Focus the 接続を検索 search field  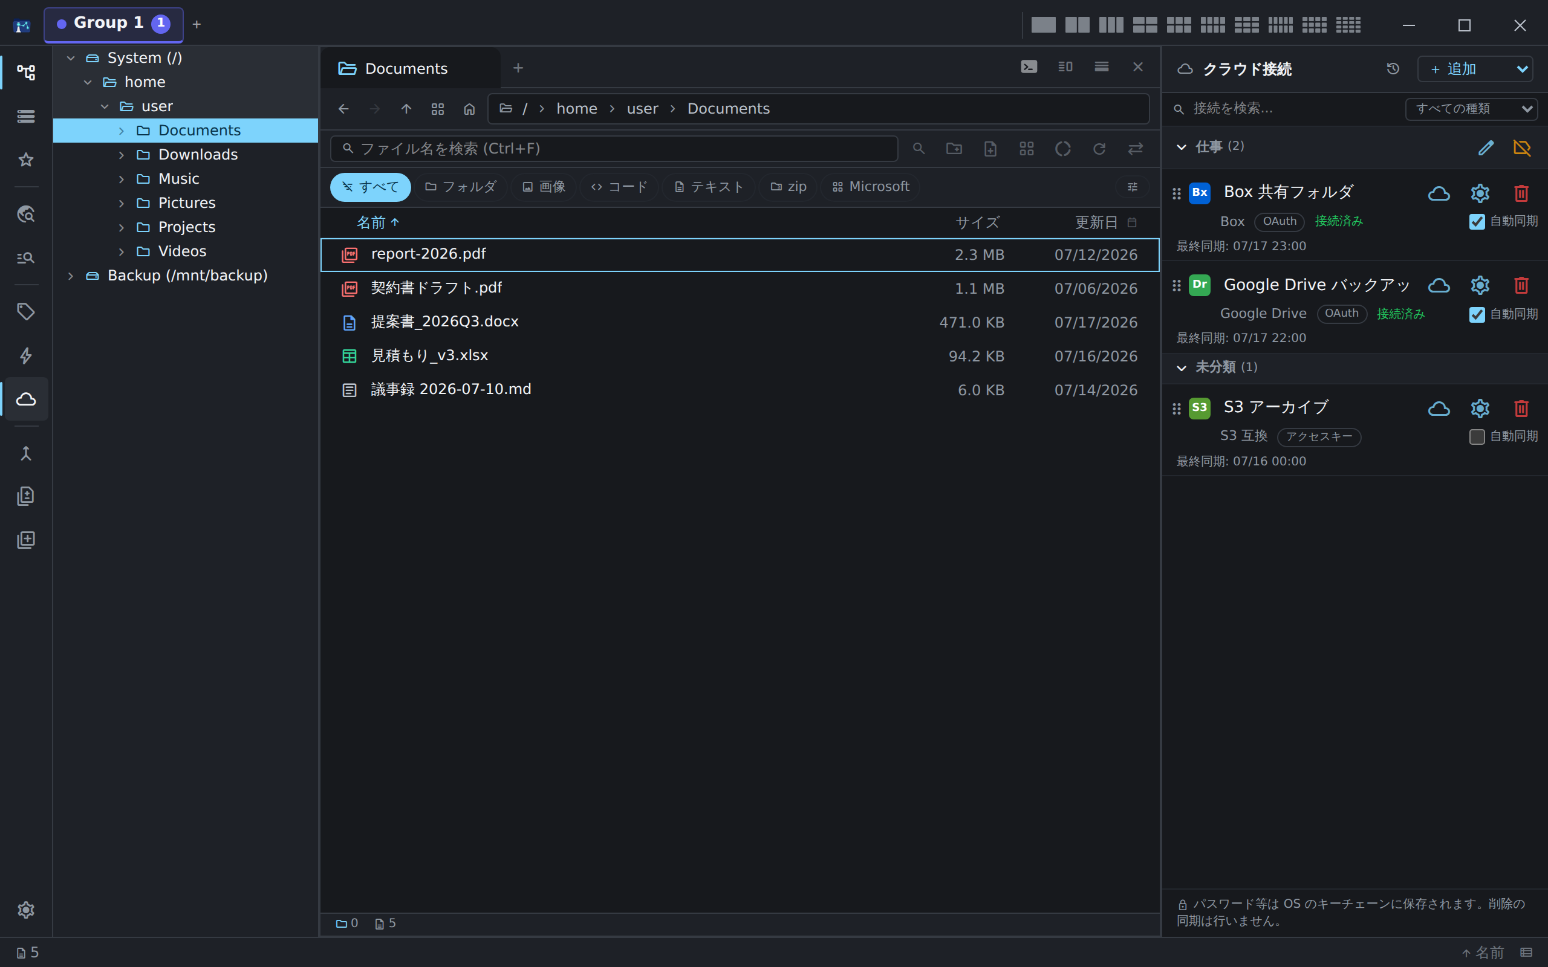click(x=1286, y=109)
